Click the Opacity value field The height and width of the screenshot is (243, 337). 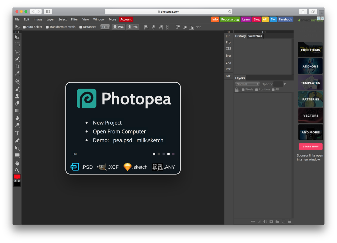point(278,84)
